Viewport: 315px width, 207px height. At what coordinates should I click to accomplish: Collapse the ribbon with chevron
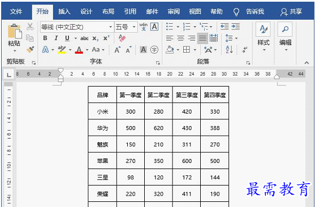point(307,63)
